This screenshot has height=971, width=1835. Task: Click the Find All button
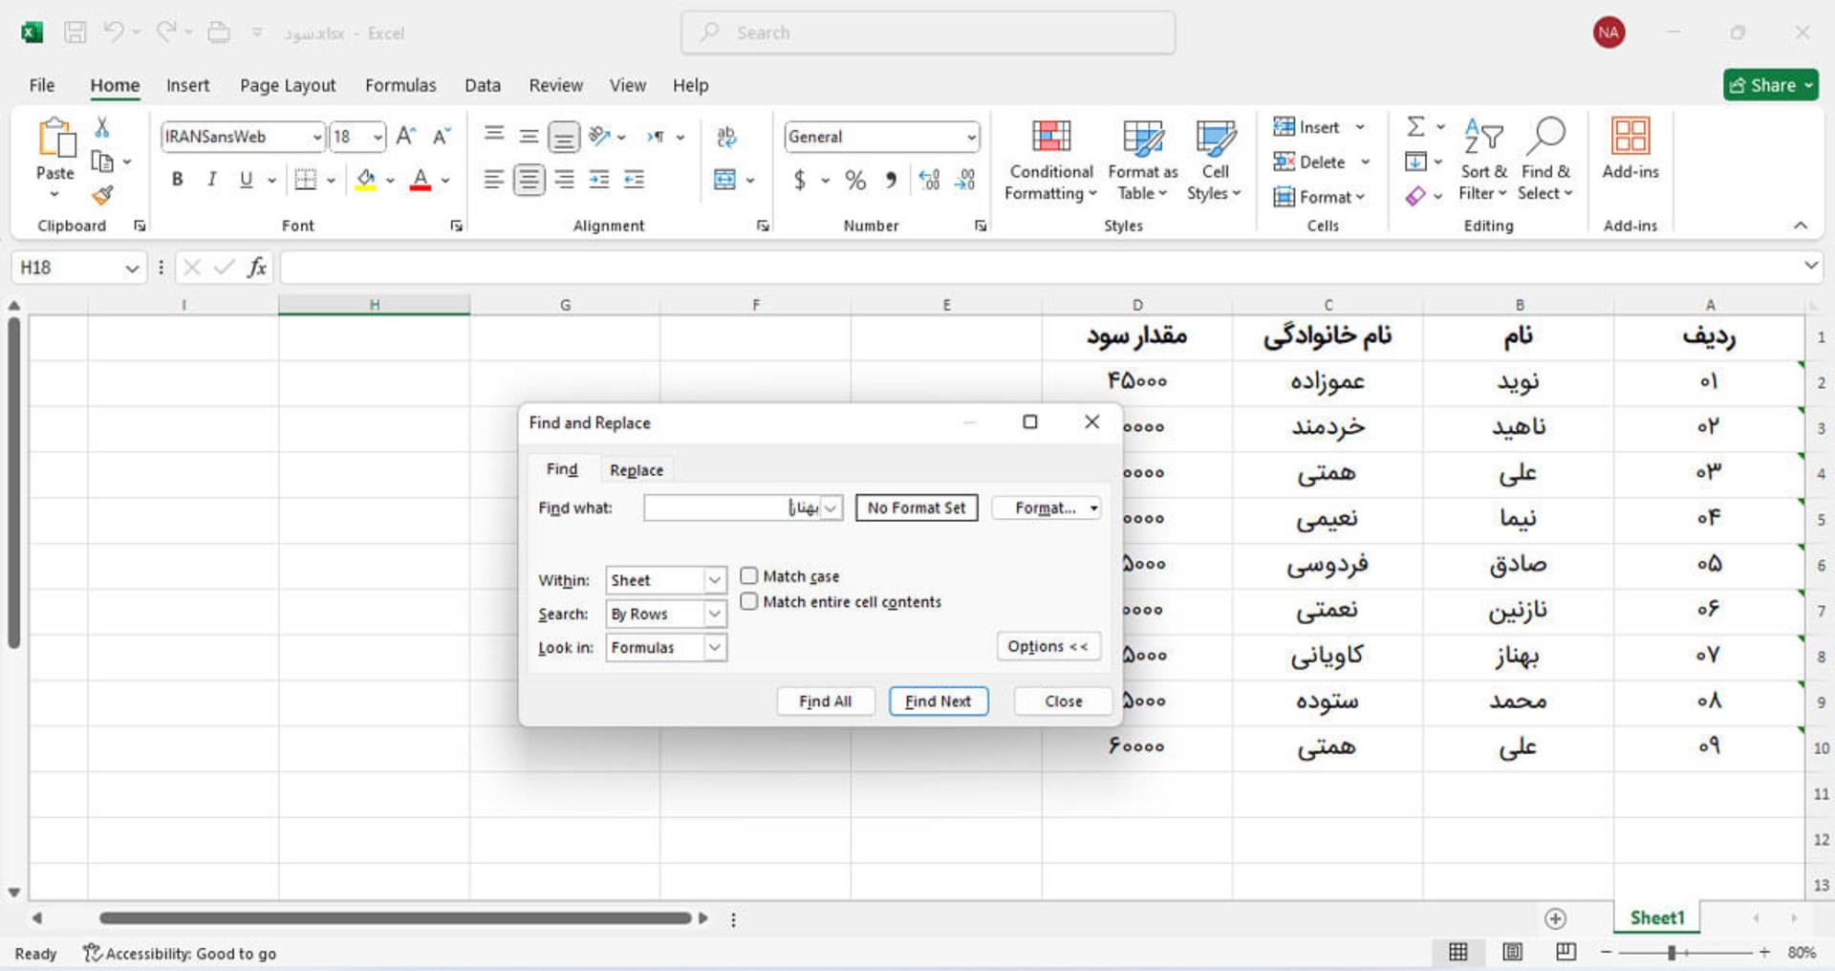(825, 701)
